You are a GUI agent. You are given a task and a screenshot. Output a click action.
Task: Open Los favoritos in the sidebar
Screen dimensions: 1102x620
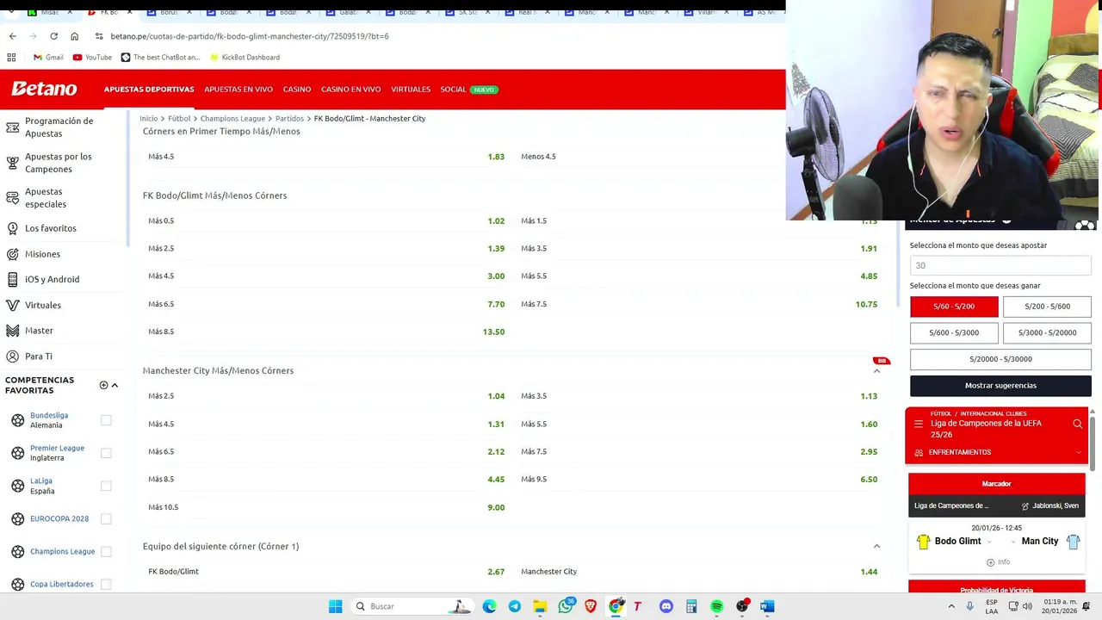(x=51, y=228)
